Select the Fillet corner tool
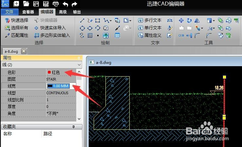Screen dimensions: 242x147 tap(197, 36)
